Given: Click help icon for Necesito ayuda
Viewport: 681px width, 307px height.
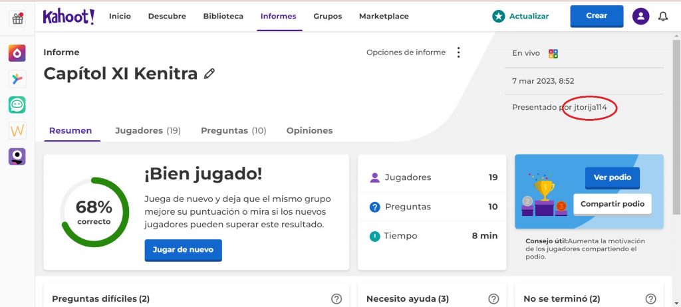Looking at the screenshot, I should pos(493,299).
